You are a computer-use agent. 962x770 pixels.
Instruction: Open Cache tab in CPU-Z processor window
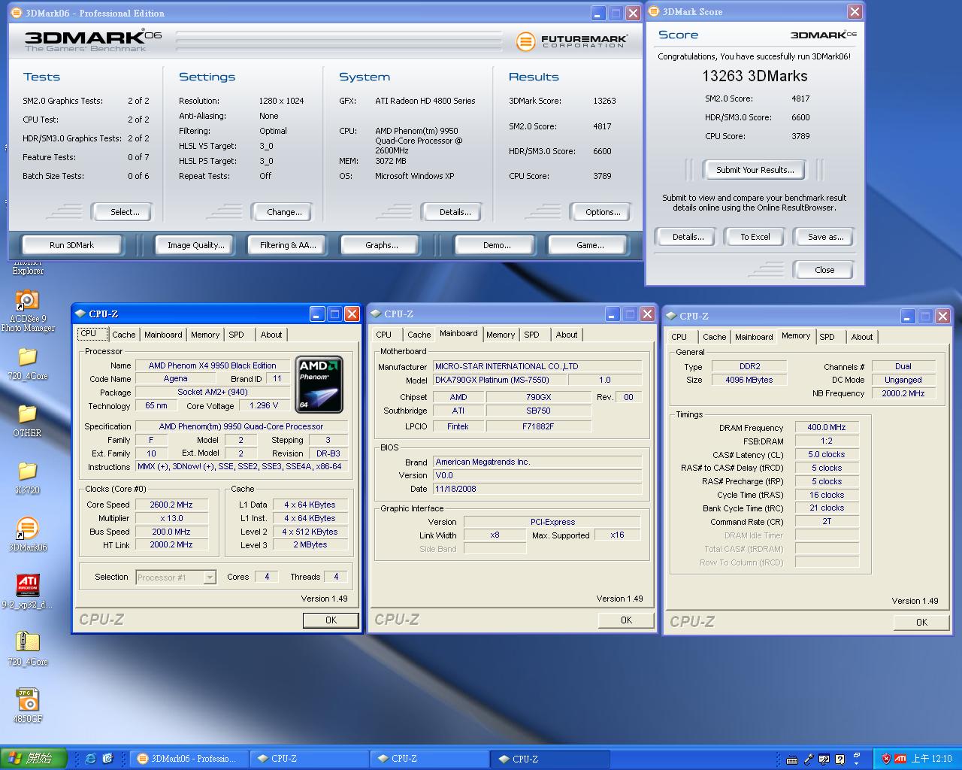124,335
